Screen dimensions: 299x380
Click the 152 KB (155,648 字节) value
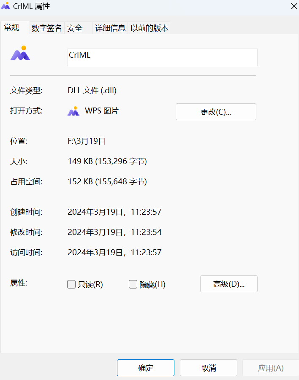(107, 182)
